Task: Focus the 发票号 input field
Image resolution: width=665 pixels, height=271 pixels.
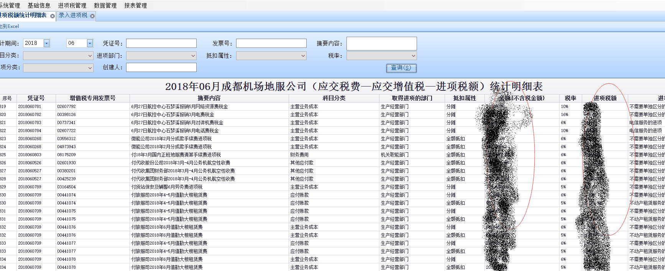Action: coord(271,43)
